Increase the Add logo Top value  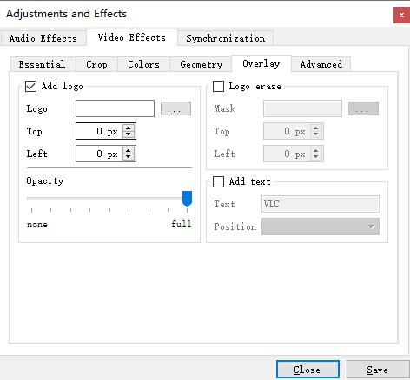[x=128, y=128]
